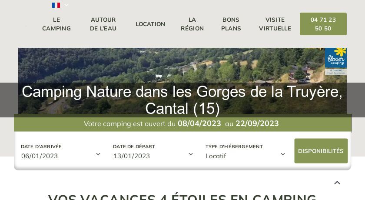Click the Flower Campings logo badge
The width and height of the screenshot is (365, 200).
tap(335, 61)
